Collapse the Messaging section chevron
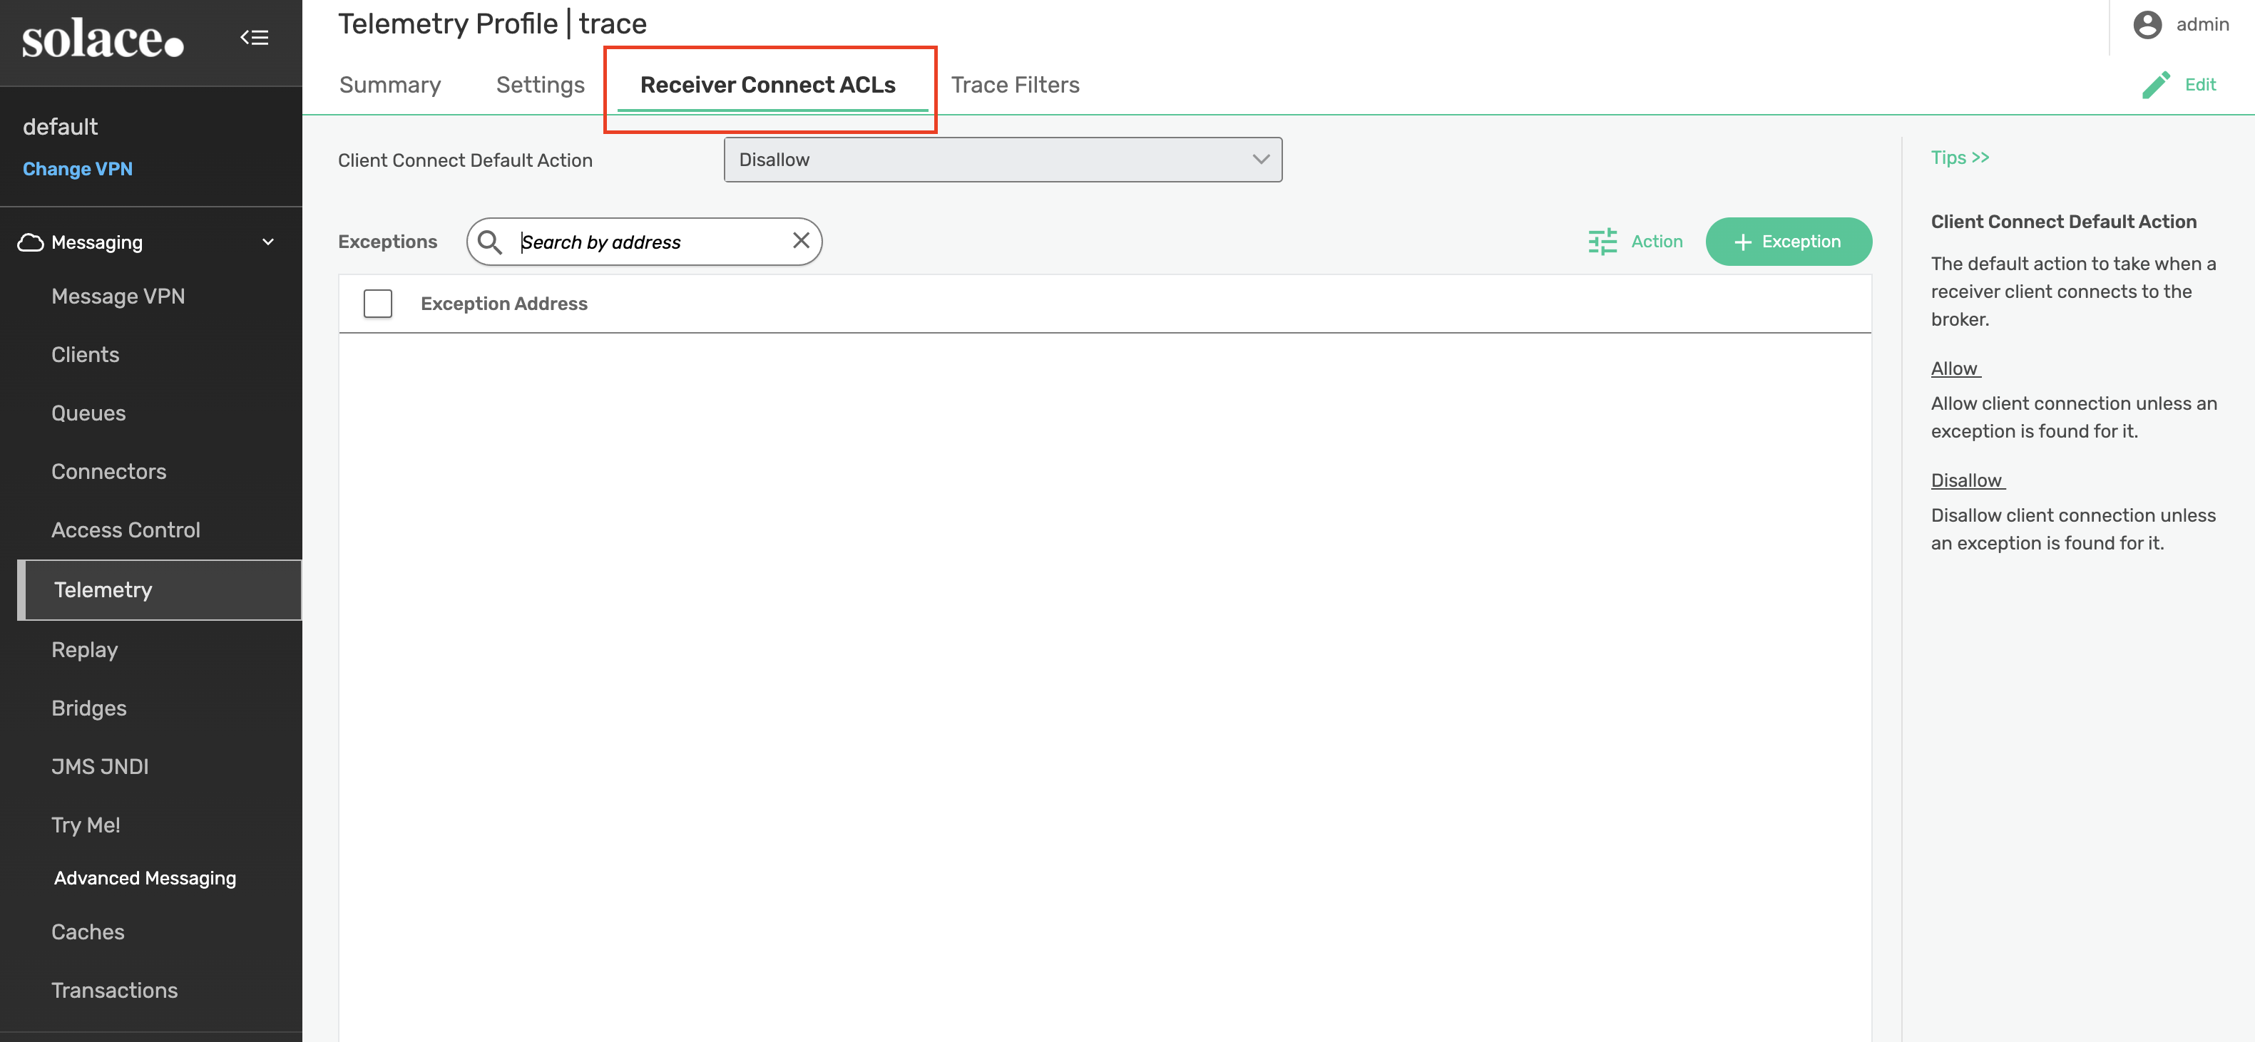Viewport: 2255px width, 1042px height. (268, 242)
